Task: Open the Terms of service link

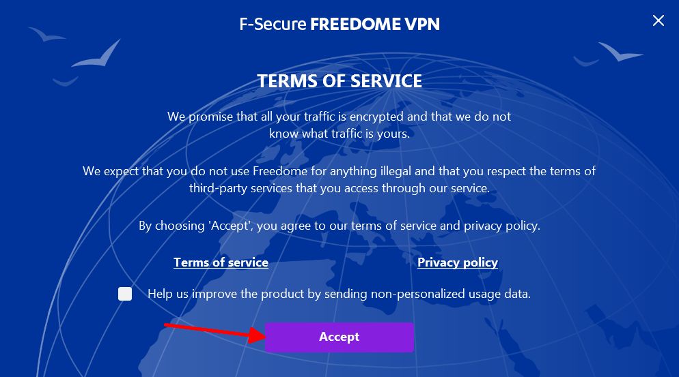Action: coord(221,262)
